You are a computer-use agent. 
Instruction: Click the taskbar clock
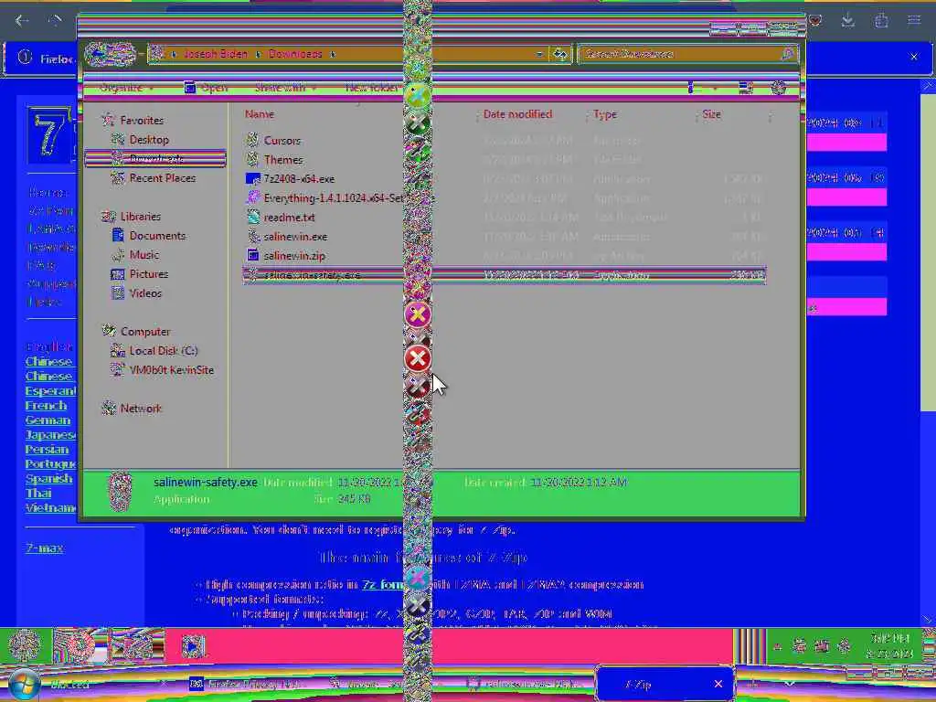click(x=890, y=646)
